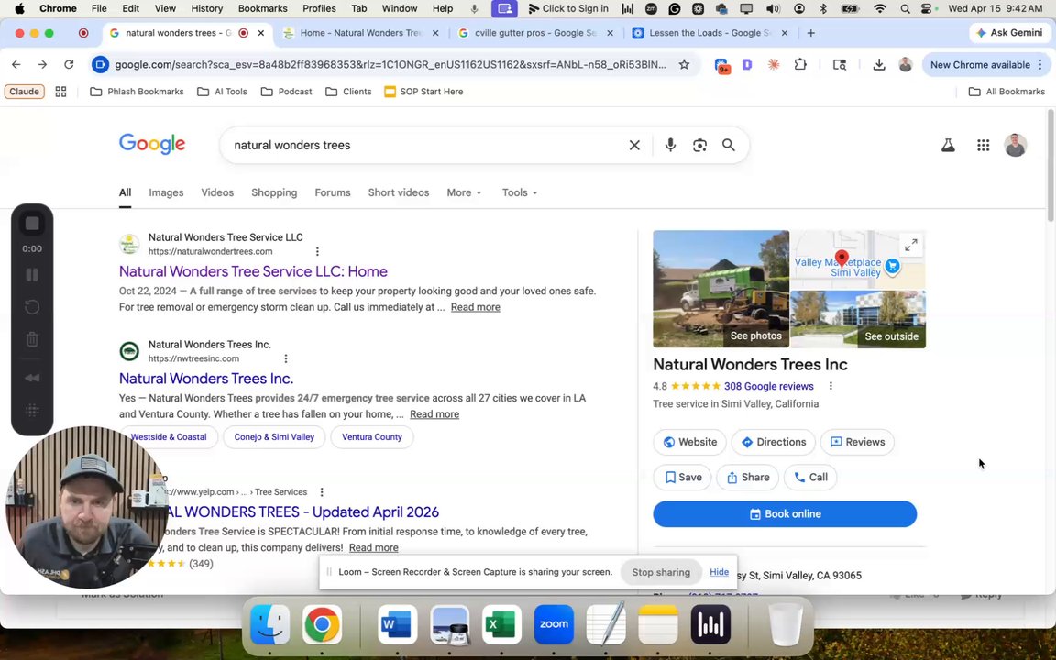The width and height of the screenshot is (1056, 660).
Task: Open Chrome's three-dot menu
Action: [1040, 65]
